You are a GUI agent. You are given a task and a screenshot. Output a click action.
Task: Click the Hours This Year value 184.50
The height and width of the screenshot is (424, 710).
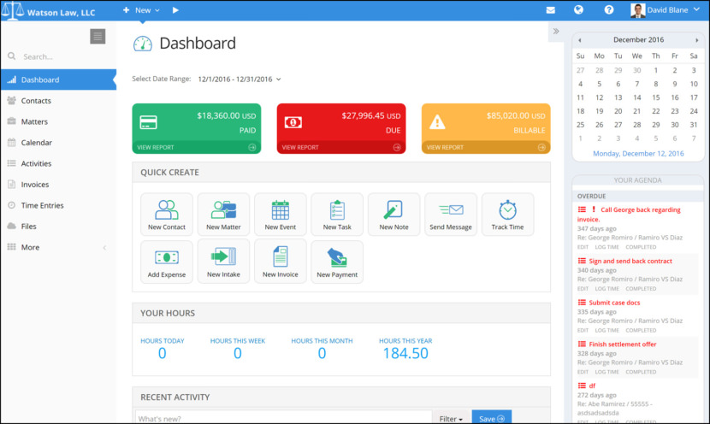point(405,353)
